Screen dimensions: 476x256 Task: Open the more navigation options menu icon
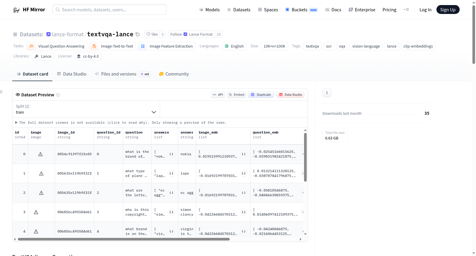(x=406, y=10)
